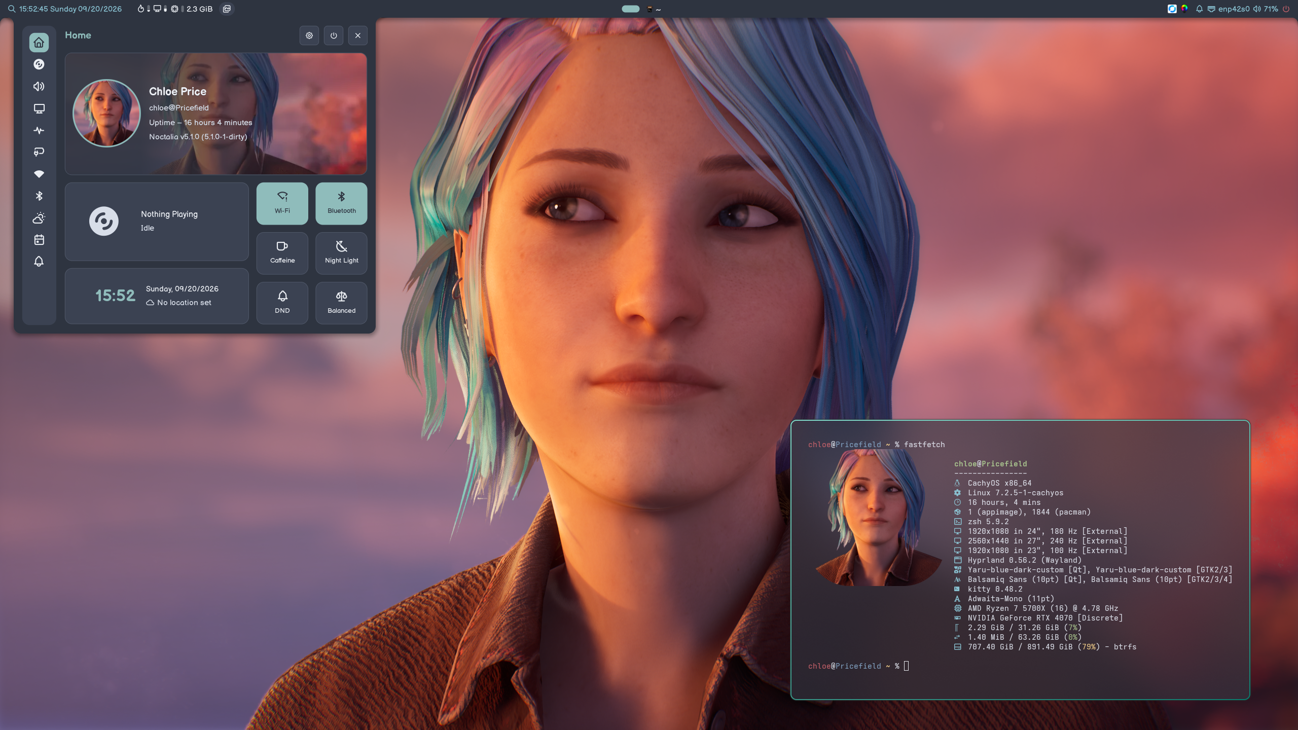Toggle the Wi-Fi quick tile
Viewport: 1298px width, 730px height.
click(x=282, y=203)
